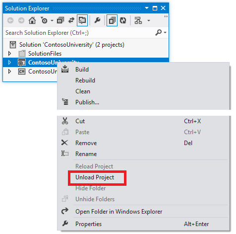The image size is (236, 234).
Task: Go to Home view in Solution Explorer
Action: pyautogui.click(x=32, y=20)
